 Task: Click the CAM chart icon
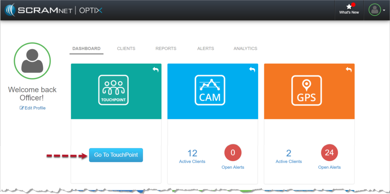coord(210,90)
